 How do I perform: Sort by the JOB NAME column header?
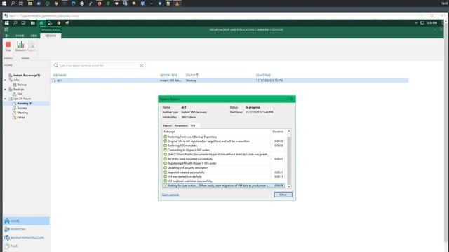60,75
